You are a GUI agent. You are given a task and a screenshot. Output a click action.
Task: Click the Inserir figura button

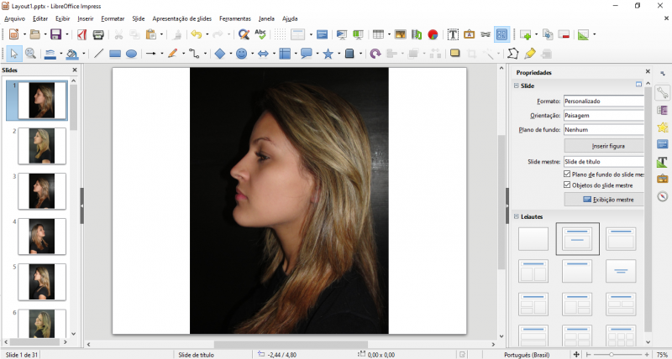pyautogui.click(x=603, y=146)
